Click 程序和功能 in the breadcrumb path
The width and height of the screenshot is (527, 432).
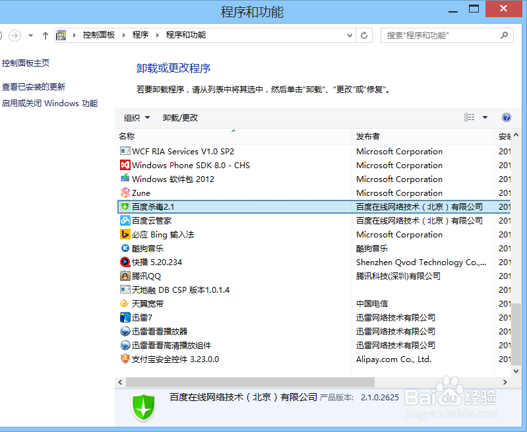click(x=186, y=35)
